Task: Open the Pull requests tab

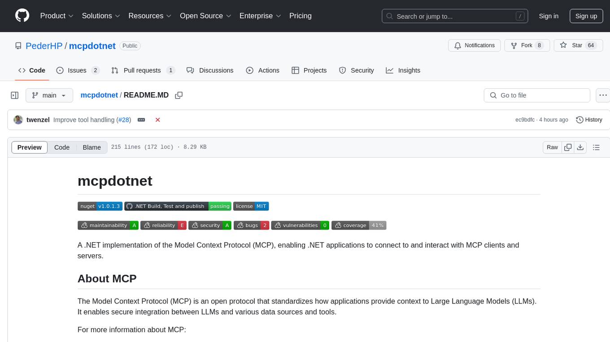Action: pos(143,70)
